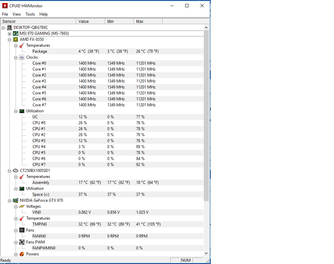Viewport: 334px width, 264px height.
Task: Click the NVIDIA GeForce GTX 970 card icon
Action: [x=16, y=200]
